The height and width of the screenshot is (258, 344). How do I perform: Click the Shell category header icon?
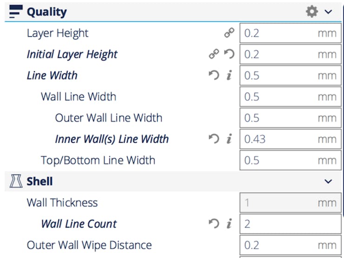(x=16, y=181)
